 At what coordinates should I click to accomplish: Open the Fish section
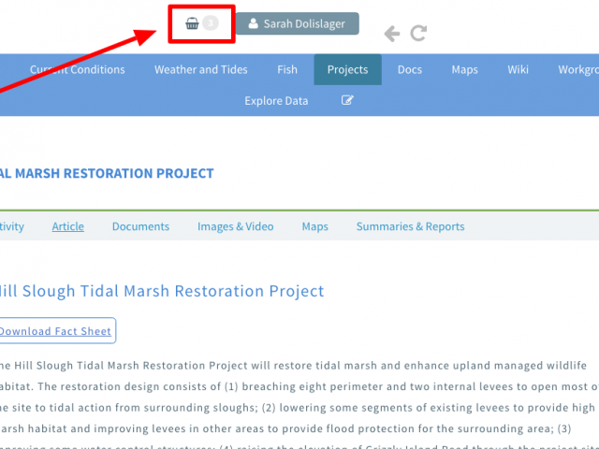287,69
